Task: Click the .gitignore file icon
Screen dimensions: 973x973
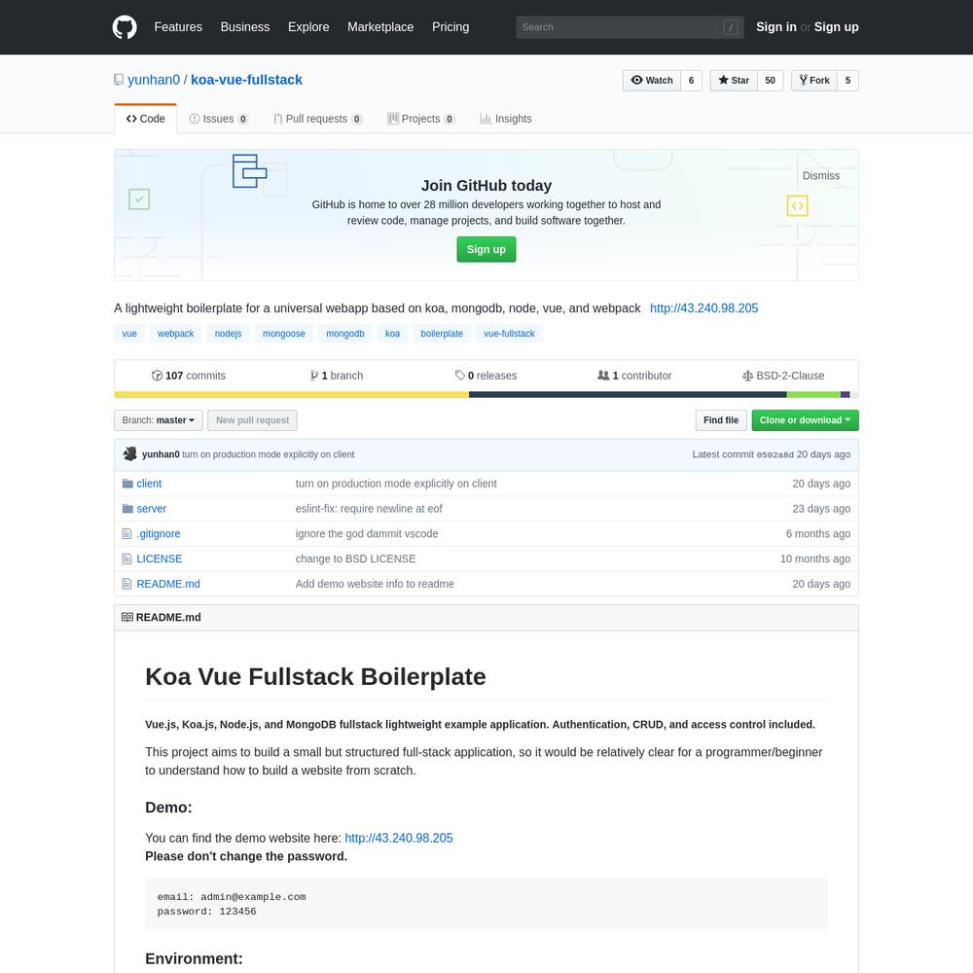Action: click(x=127, y=533)
